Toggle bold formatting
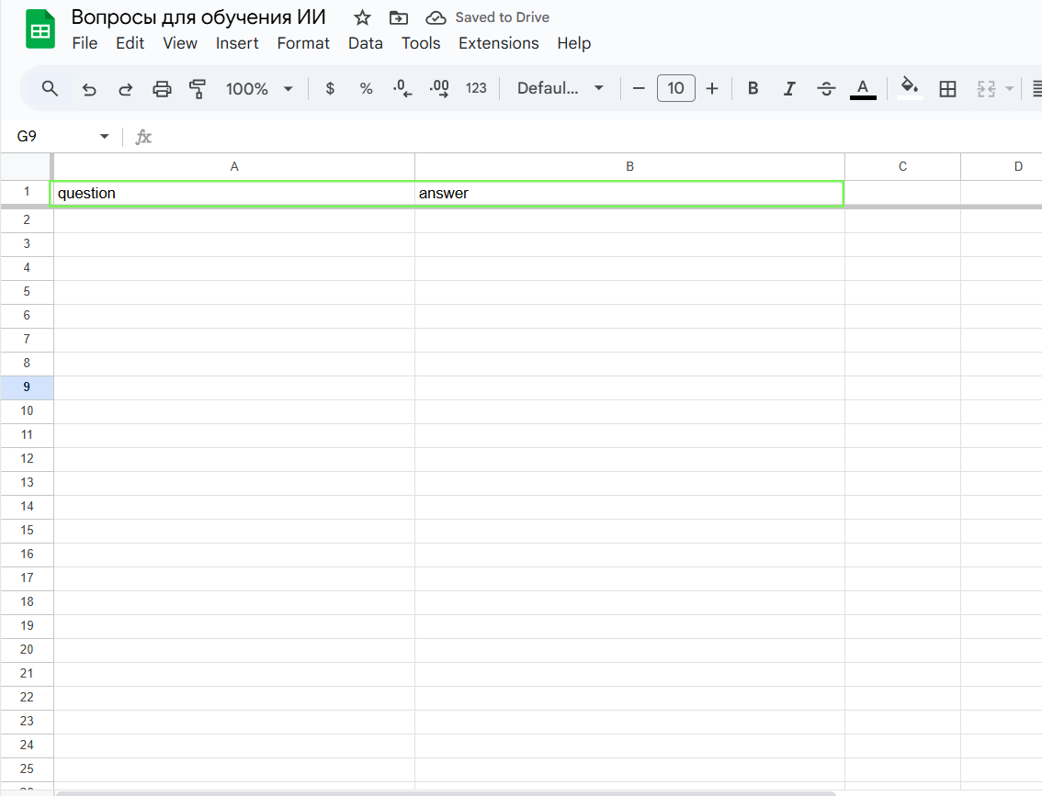Image resolution: width=1042 pixels, height=796 pixels. pyautogui.click(x=753, y=89)
